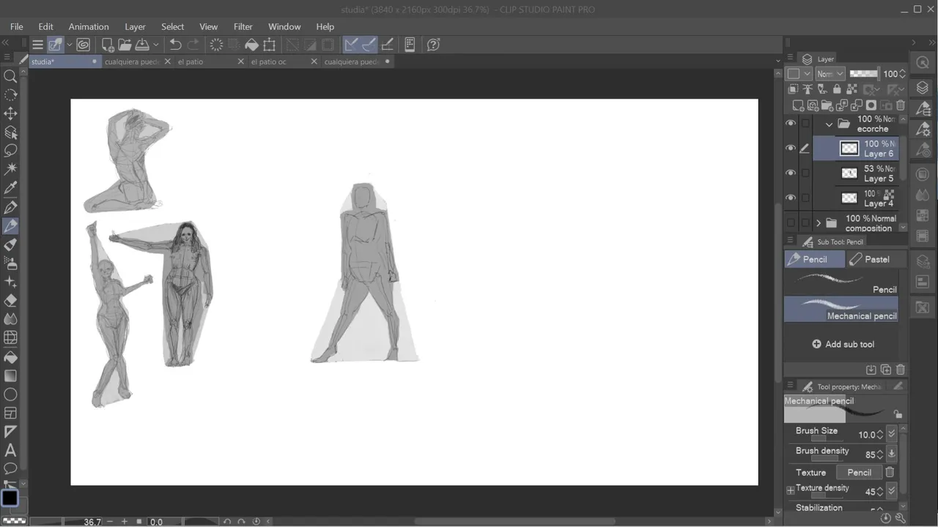Select the Fill bucket tool

(x=10, y=356)
